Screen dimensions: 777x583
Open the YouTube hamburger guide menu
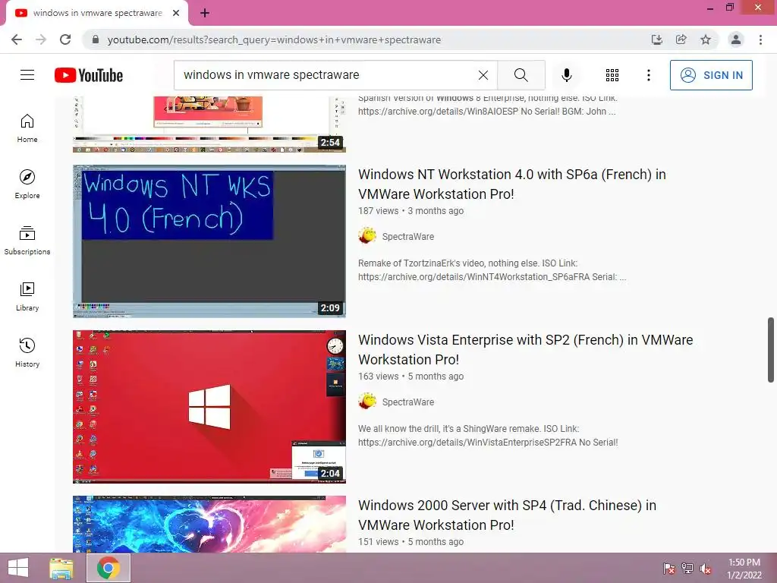[x=27, y=75]
